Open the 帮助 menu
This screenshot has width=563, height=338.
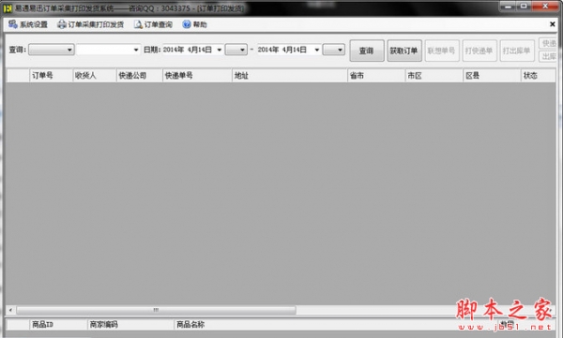click(195, 24)
